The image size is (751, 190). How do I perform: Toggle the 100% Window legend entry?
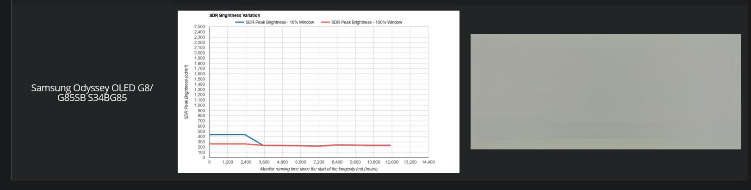[x=362, y=22]
